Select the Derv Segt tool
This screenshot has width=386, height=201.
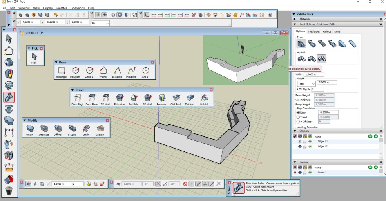77,100
